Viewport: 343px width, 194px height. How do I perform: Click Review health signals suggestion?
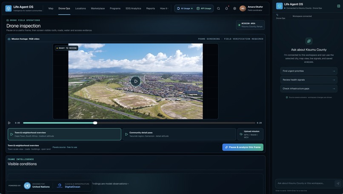coord(309,80)
